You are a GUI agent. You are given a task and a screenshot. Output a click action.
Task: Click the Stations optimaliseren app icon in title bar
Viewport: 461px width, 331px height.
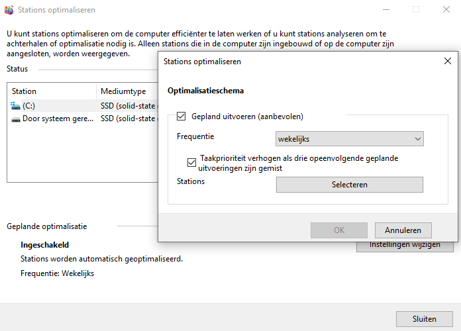9,10
